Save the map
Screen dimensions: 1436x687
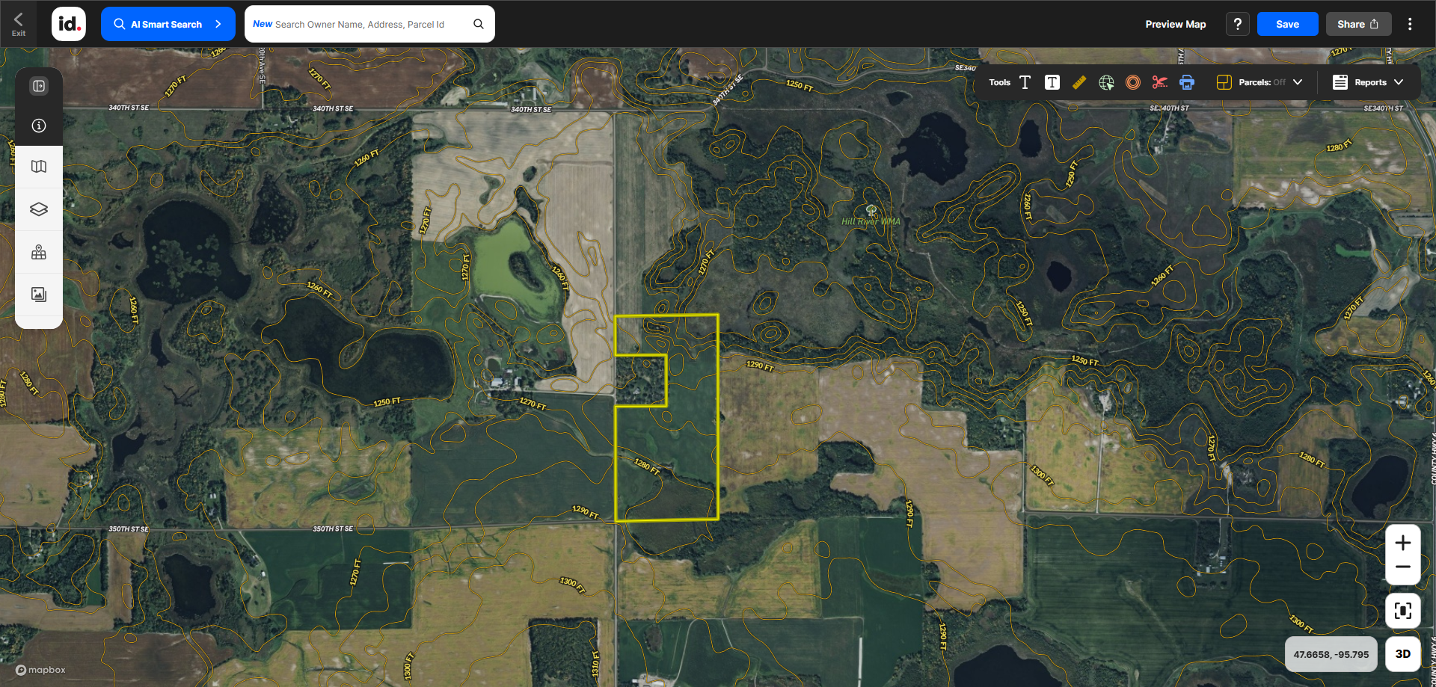tap(1287, 24)
